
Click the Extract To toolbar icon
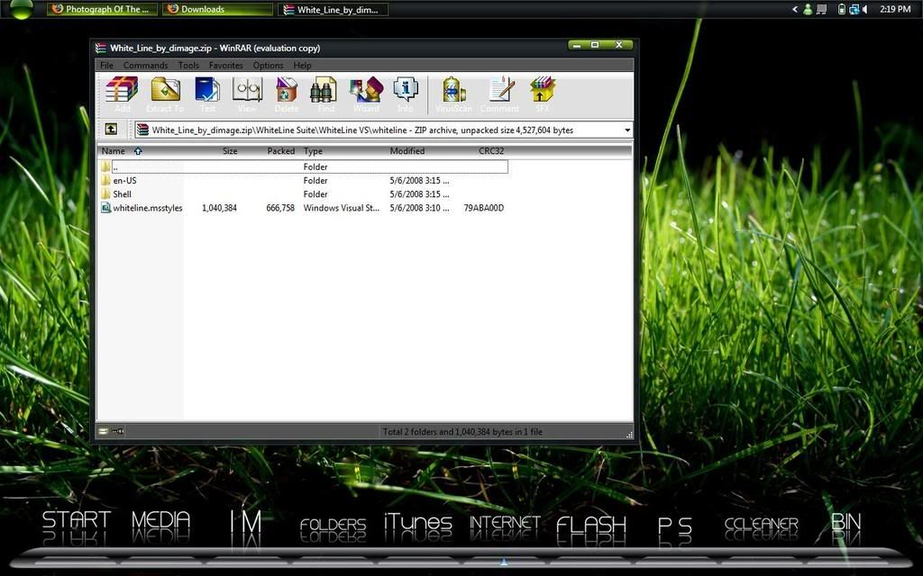point(165,94)
